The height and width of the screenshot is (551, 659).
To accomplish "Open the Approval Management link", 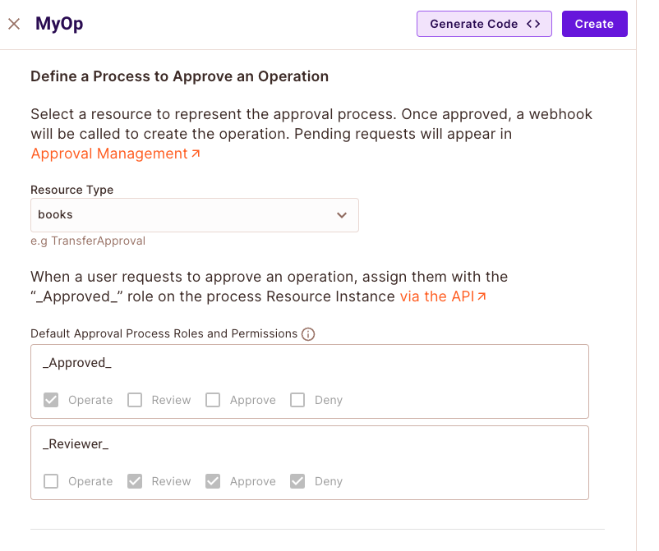I will [109, 154].
